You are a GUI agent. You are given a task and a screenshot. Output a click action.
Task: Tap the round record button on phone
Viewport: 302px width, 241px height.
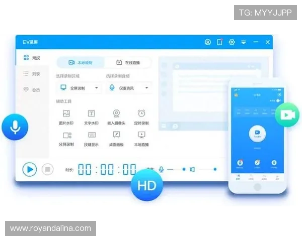tap(258, 134)
